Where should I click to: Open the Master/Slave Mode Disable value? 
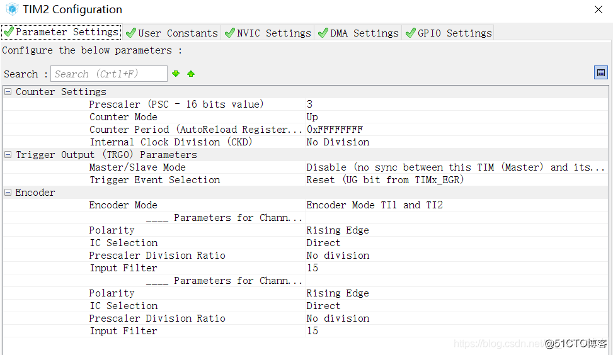pyautogui.click(x=454, y=167)
